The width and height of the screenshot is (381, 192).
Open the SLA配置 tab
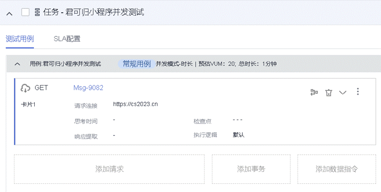tap(67, 39)
